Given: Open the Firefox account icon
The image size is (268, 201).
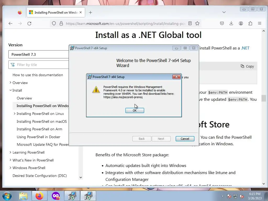Looking at the screenshot, I should click(241, 23).
